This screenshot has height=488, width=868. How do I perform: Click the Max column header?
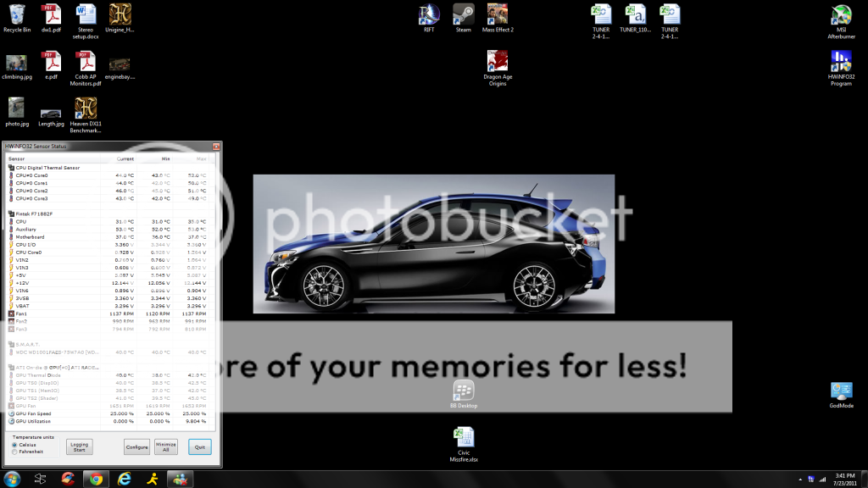tap(190, 158)
